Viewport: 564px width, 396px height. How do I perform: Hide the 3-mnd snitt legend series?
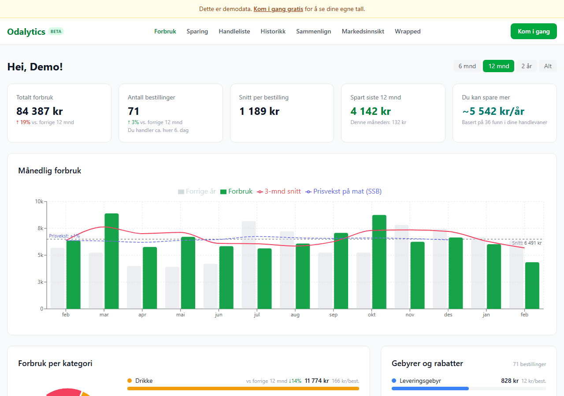click(279, 191)
